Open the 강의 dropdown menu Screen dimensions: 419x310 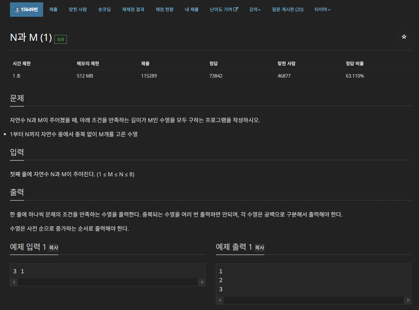[255, 9]
